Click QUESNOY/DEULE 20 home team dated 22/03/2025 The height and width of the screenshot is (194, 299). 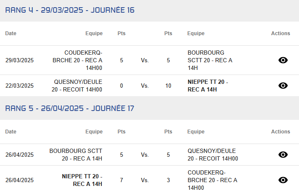point(77,86)
